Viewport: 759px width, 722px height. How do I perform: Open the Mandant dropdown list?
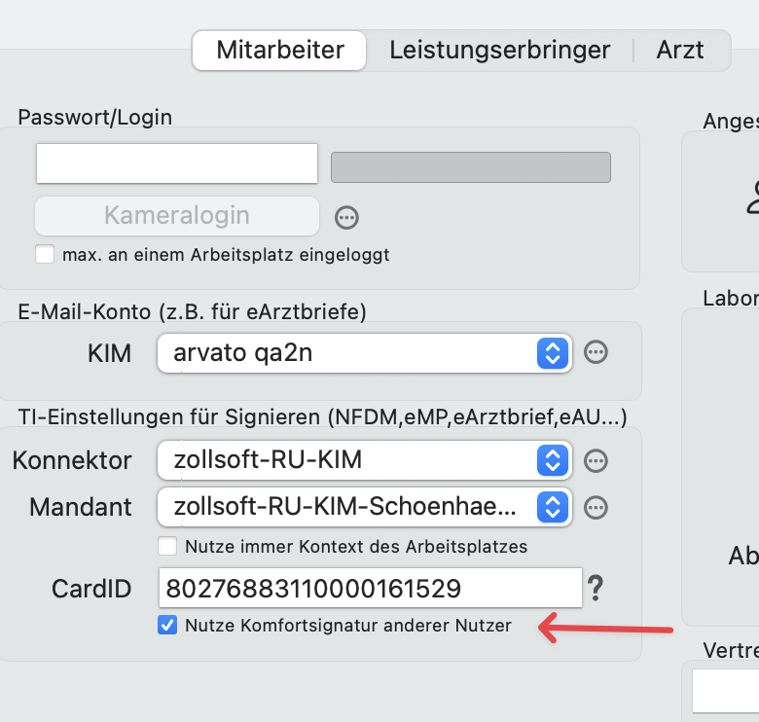tap(365, 507)
